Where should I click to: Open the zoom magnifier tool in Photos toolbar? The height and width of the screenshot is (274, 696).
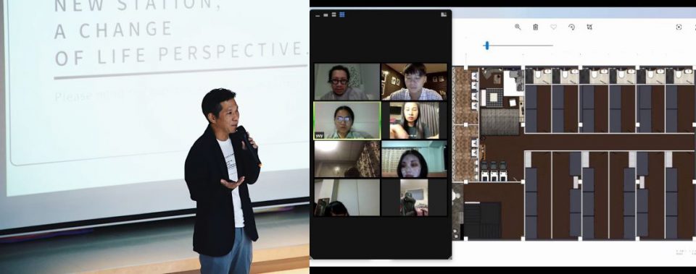pyautogui.click(x=518, y=27)
